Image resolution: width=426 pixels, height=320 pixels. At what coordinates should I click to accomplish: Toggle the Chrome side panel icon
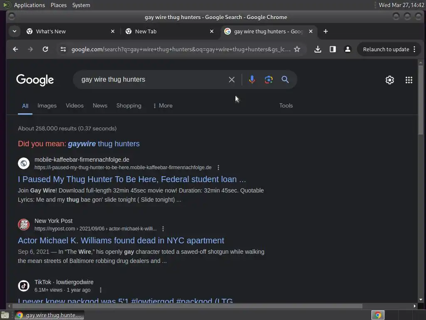pos(332,49)
